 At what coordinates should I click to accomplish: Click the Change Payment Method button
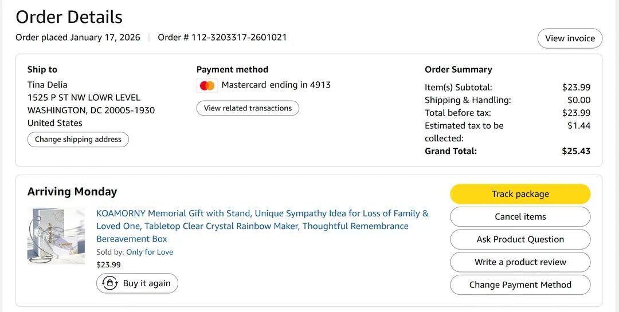[520, 285]
